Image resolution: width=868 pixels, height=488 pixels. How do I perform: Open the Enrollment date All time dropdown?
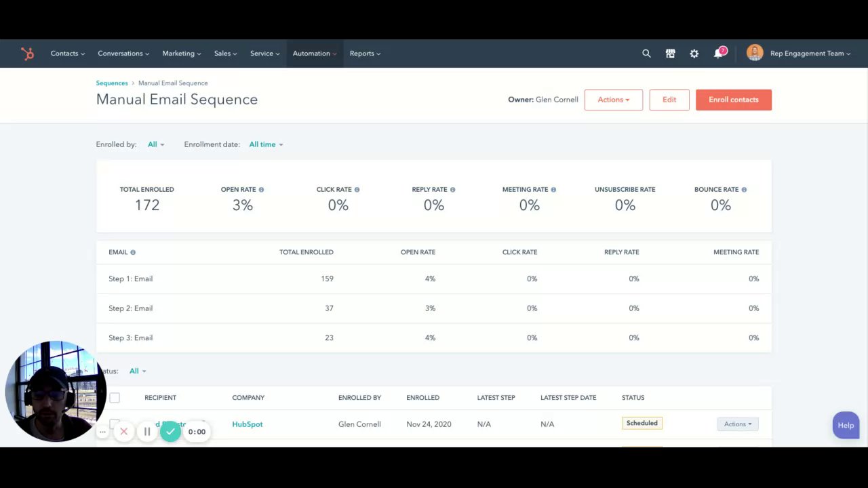pos(266,144)
